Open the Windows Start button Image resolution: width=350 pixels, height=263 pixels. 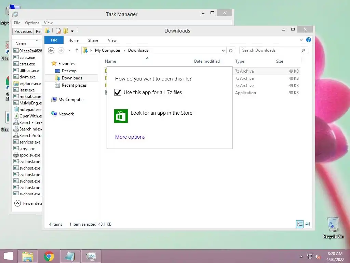[9, 256]
